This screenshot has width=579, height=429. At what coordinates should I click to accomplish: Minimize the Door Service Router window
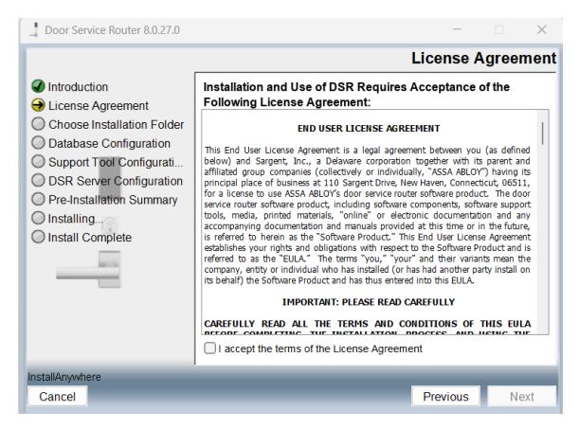coord(457,29)
